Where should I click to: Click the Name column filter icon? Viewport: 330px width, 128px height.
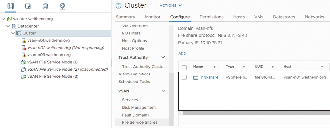coord(215,67)
